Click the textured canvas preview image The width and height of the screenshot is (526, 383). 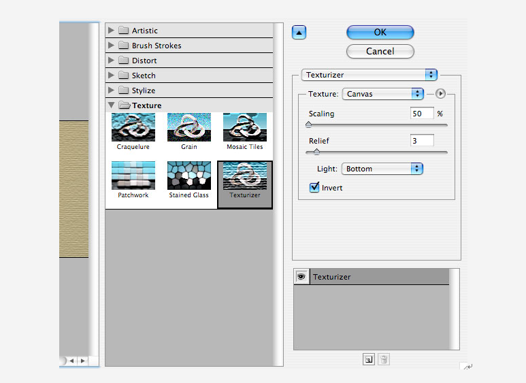point(73,189)
